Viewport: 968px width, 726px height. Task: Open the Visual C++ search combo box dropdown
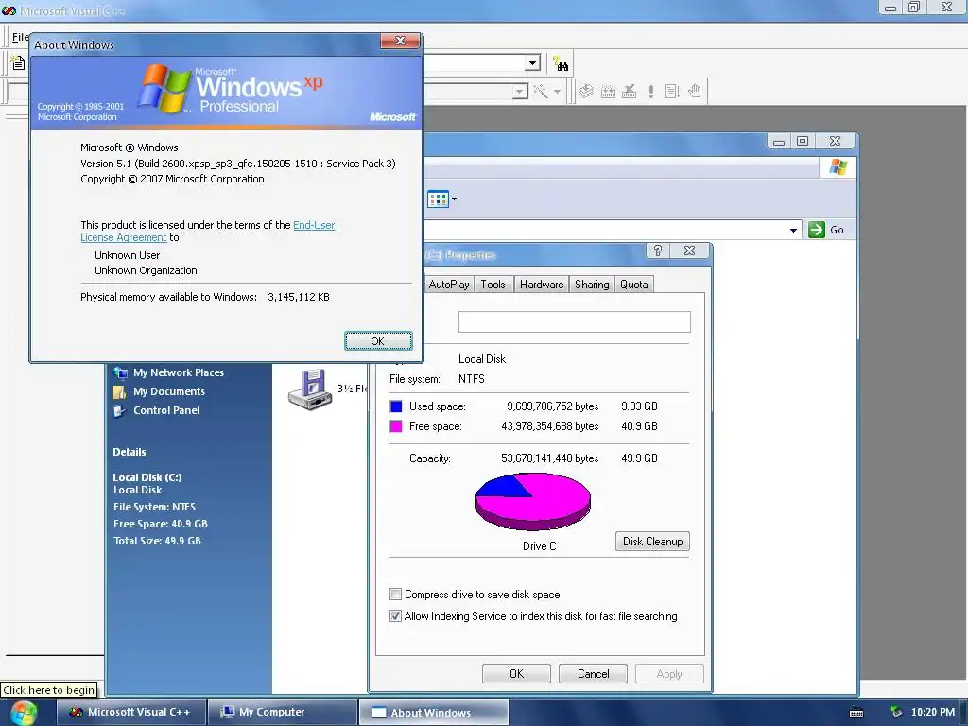point(533,63)
